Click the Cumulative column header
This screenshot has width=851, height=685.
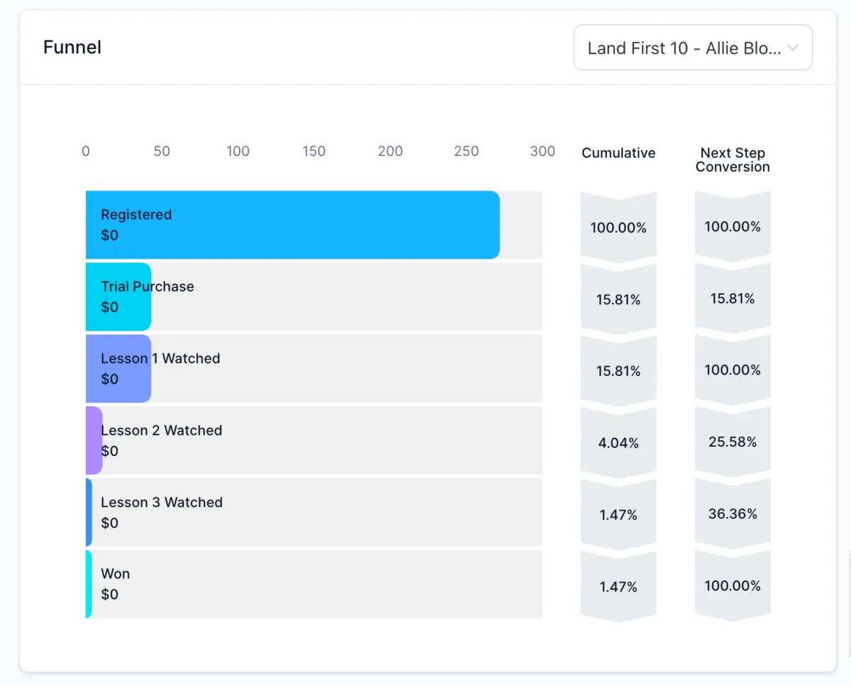[618, 153]
